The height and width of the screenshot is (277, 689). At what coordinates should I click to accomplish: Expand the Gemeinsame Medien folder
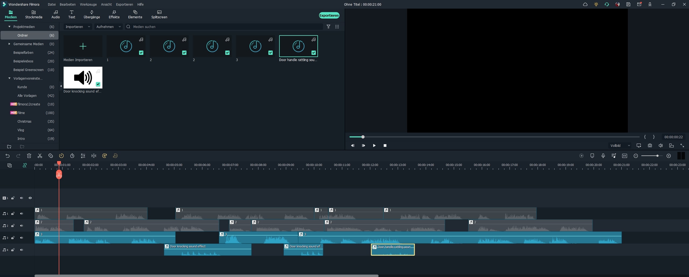click(9, 44)
